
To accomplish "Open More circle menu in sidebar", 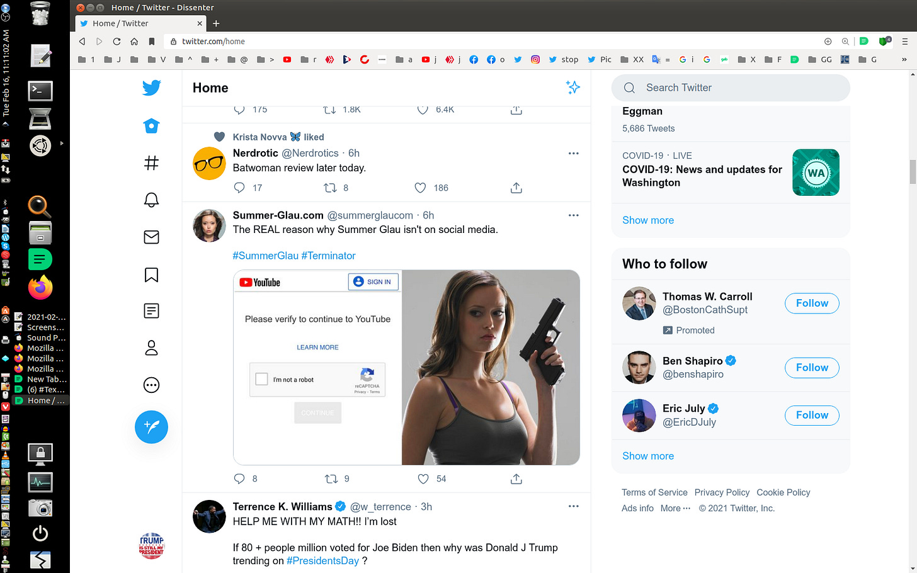I will (151, 385).
